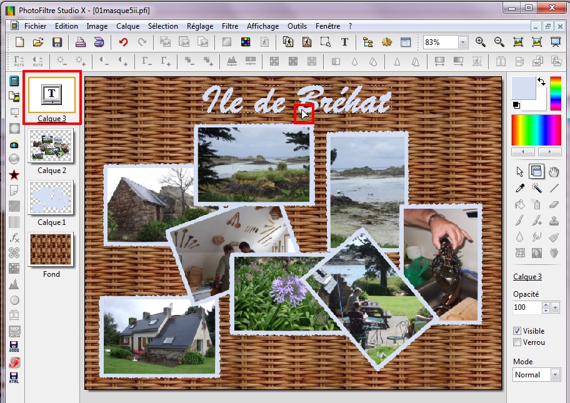Open the Outils menu
The height and width of the screenshot is (403, 570).
[x=297, y=26]
